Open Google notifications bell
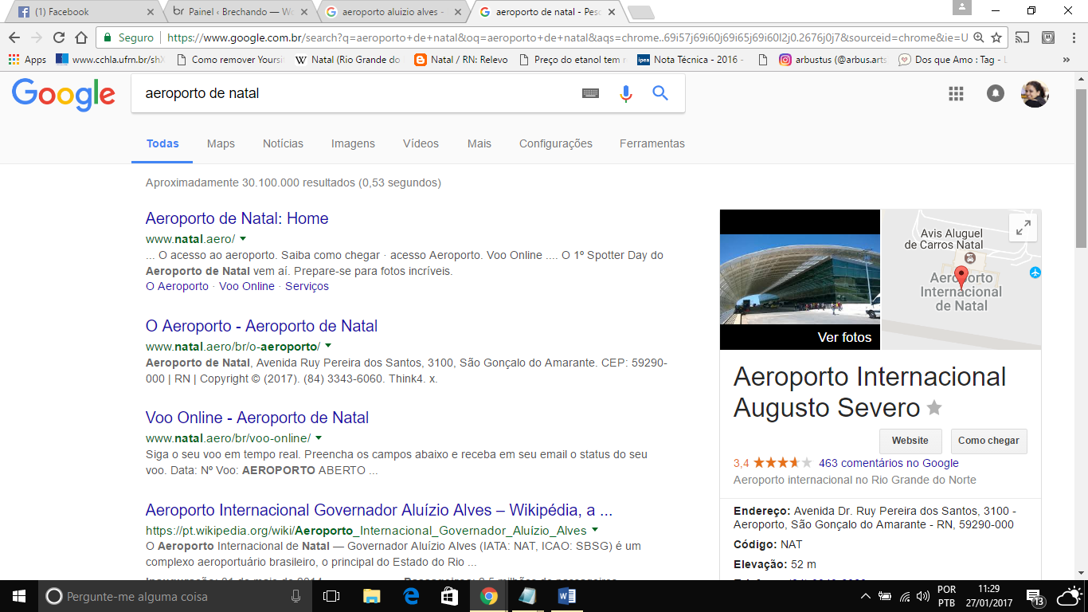This screenshot has height=612, width=1088. 996,93
